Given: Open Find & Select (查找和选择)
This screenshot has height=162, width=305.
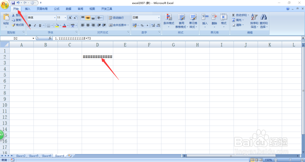Looking at the screenshot, I should point(264,21).
